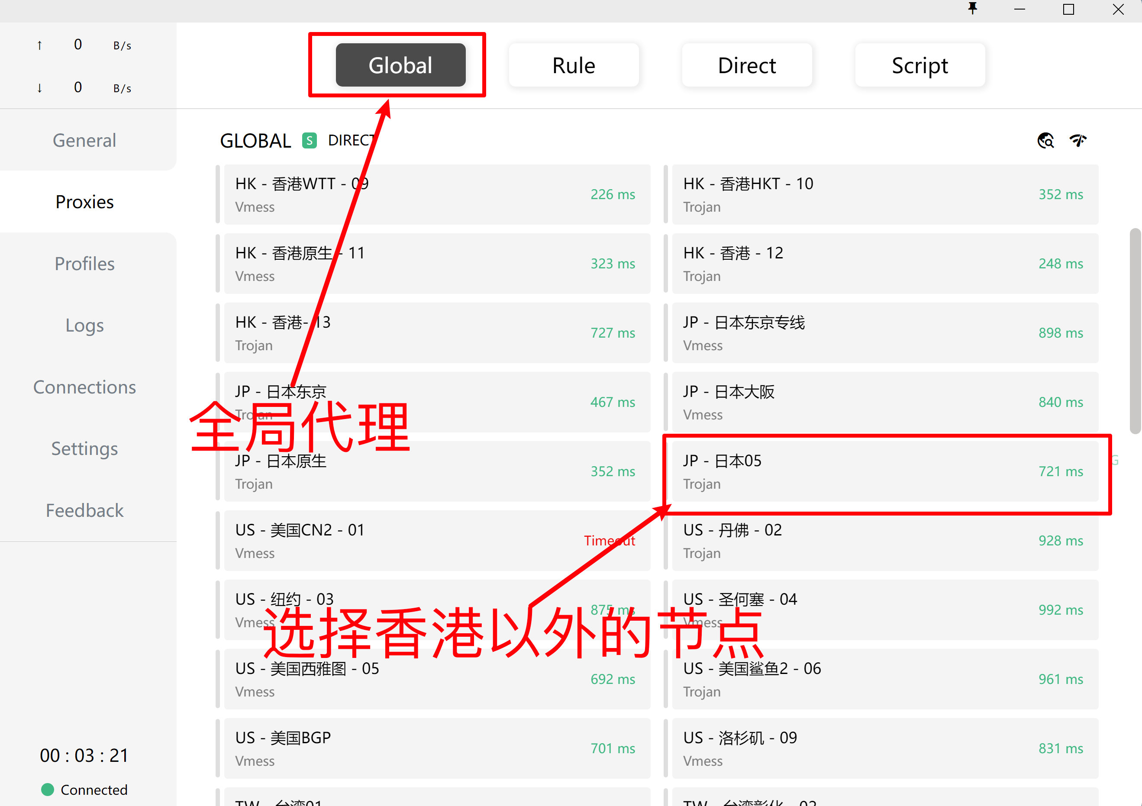Image resolution: width=1142 pixels, height=806 pixels.
Task: Select node JP - 日本05
Action: click(x=885, y=471)
